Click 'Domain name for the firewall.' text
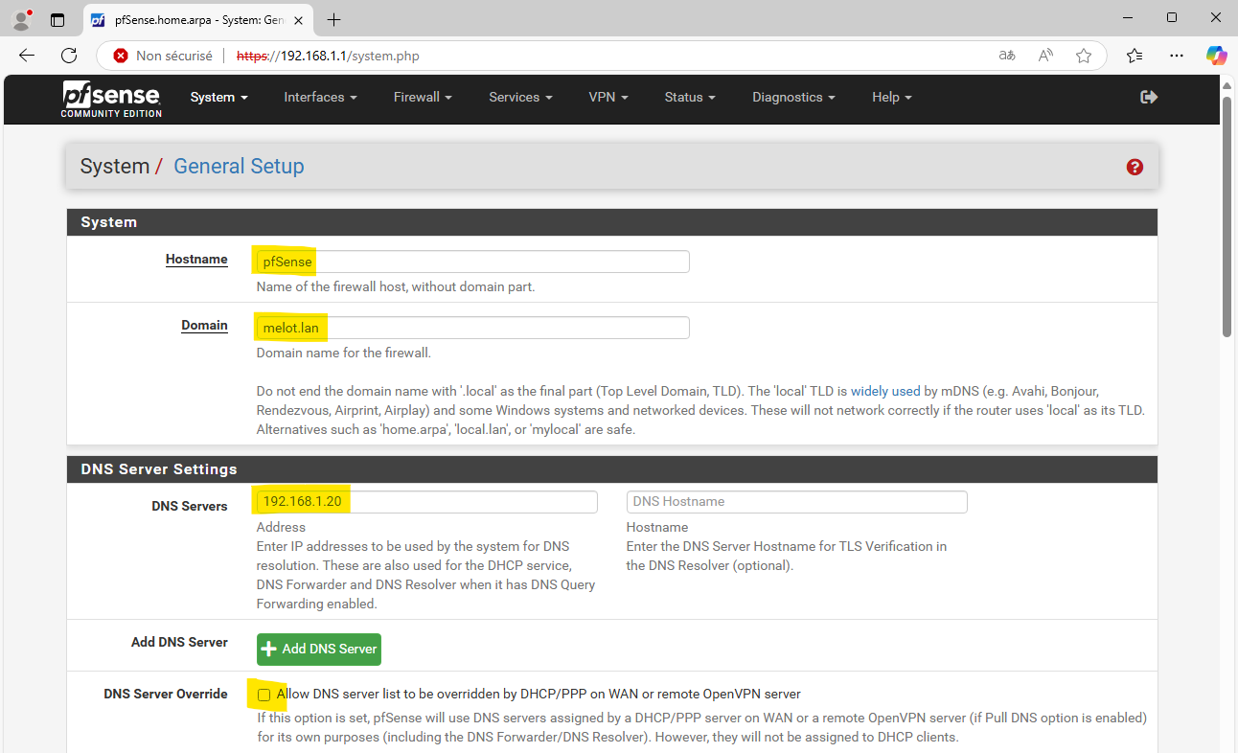Image resolution: width=1238 pixels, height=753 pixels. tap(344, 353)
